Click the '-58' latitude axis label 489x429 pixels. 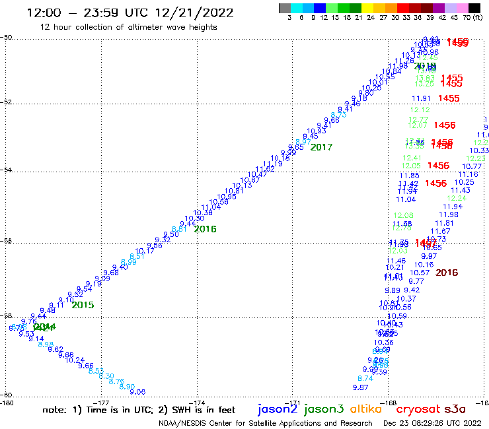(x=6, y=316)
